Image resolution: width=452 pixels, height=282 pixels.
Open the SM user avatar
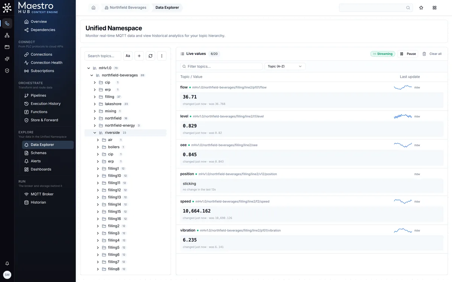[x=7, y=275]
